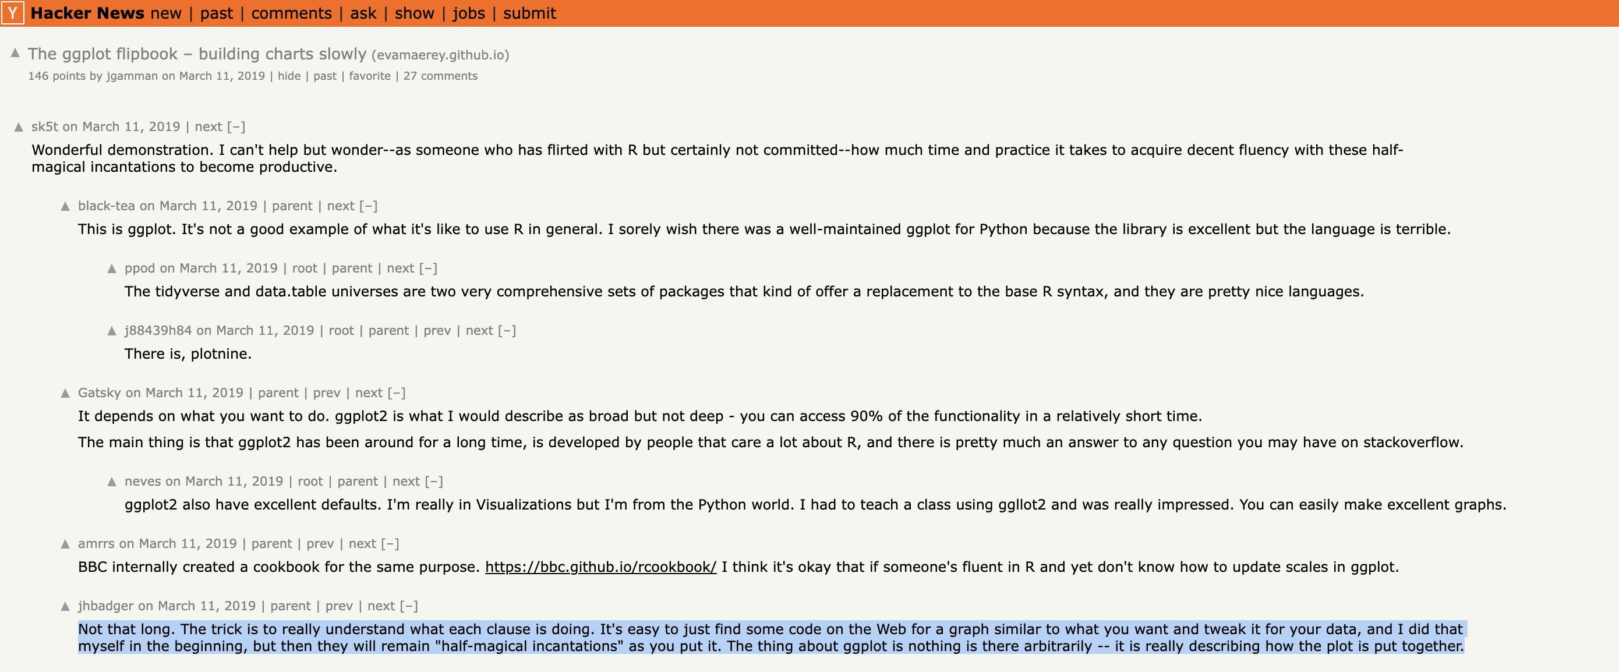The height and width of the screenshot is (672, 1619).
Task: Go to the 'ask' section
Action: (x=363, y=13)
